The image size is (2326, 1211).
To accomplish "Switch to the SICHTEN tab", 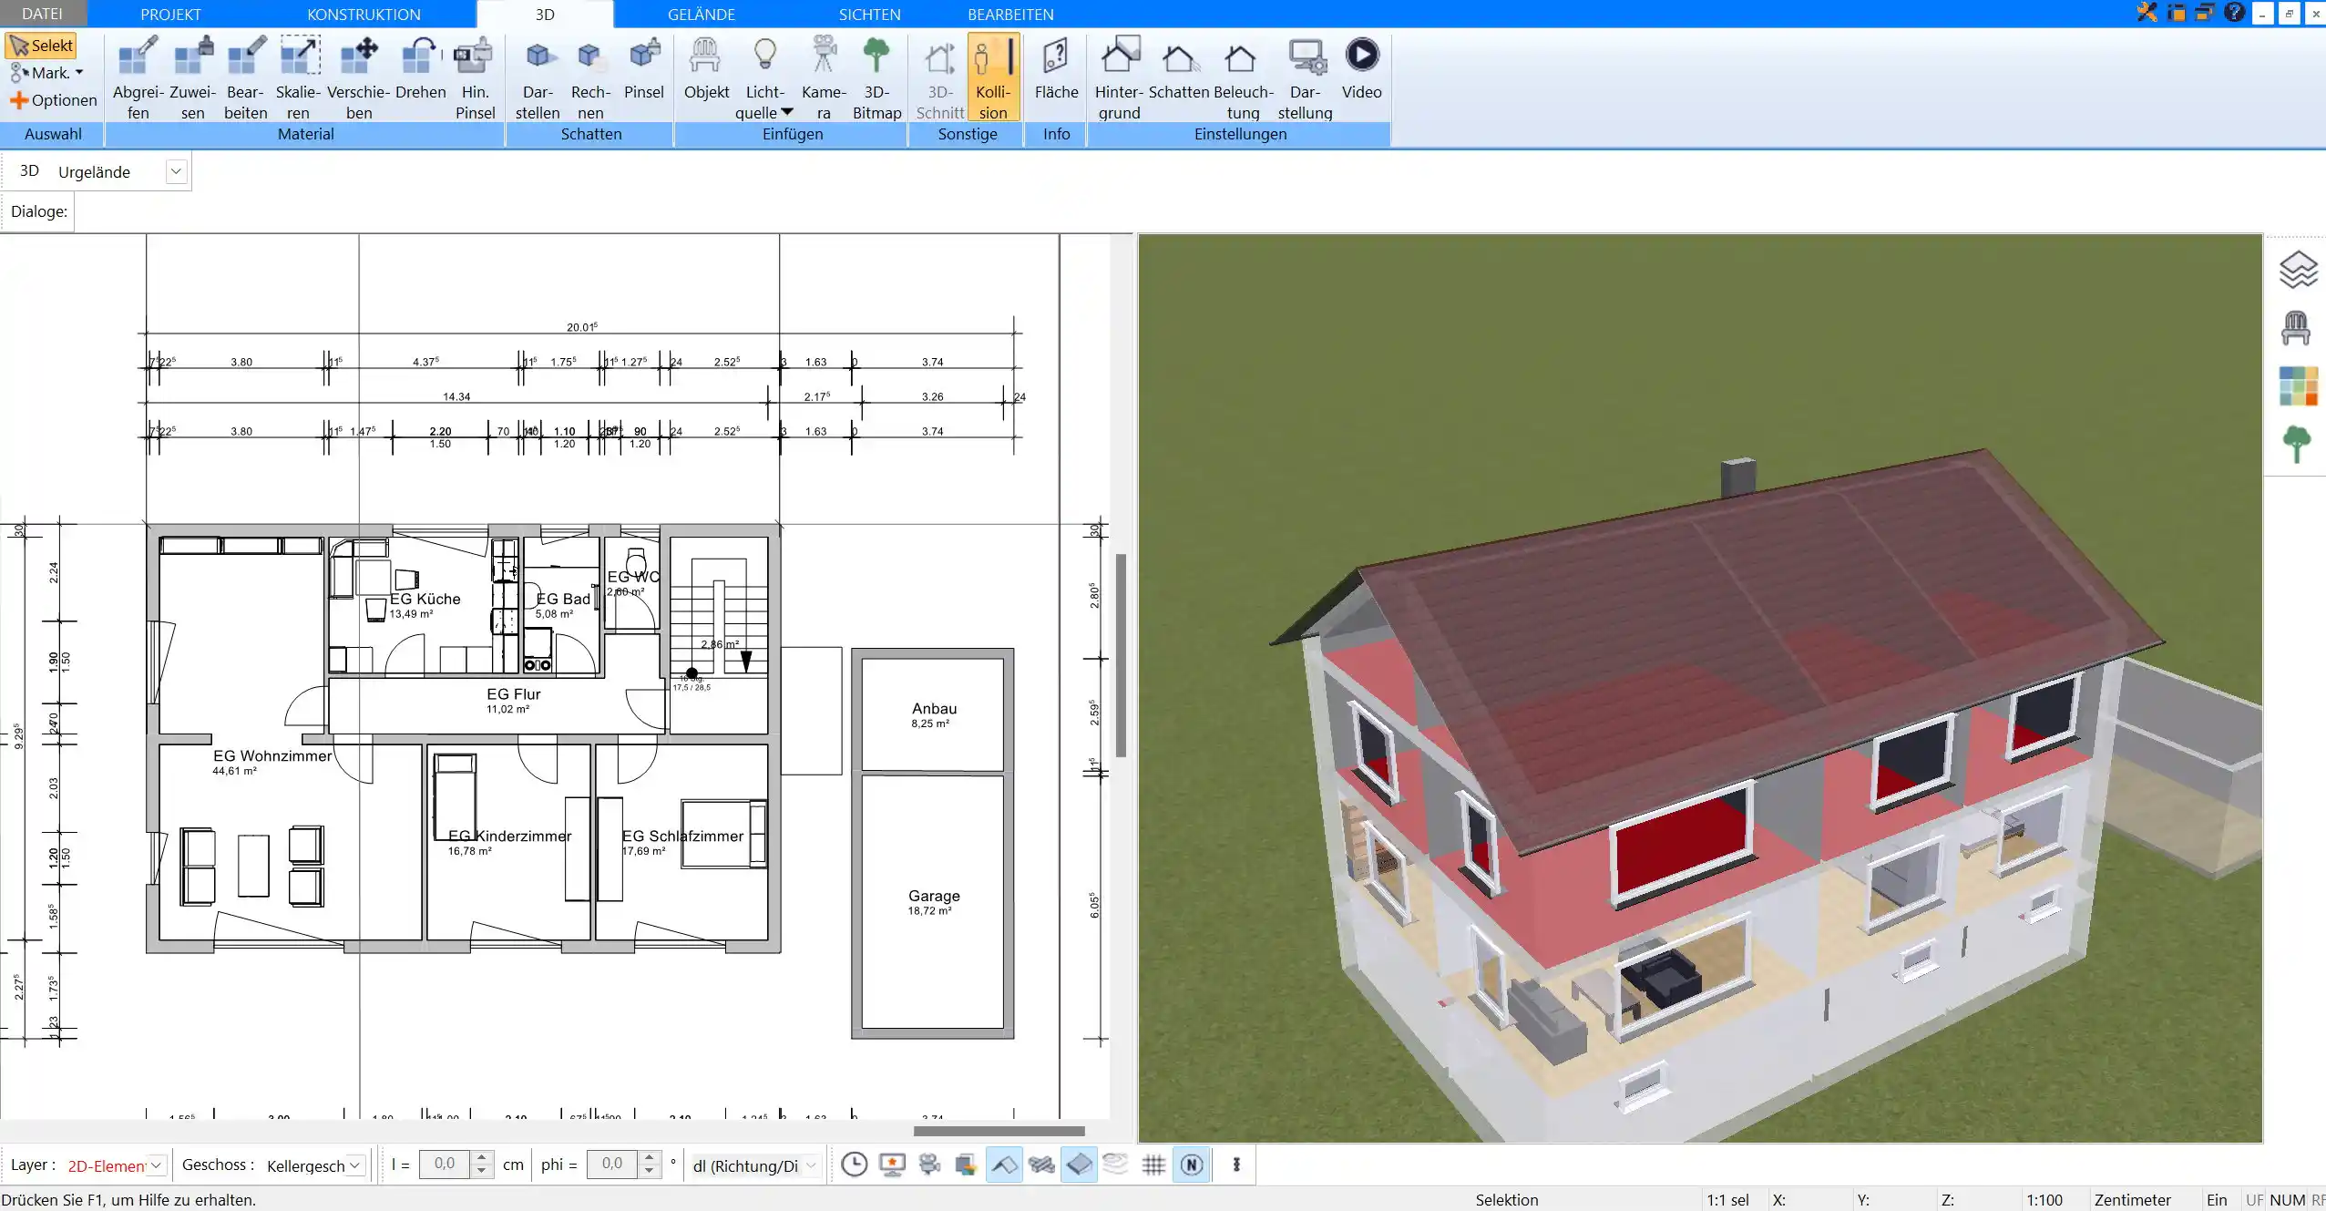I will click(869, 14).
